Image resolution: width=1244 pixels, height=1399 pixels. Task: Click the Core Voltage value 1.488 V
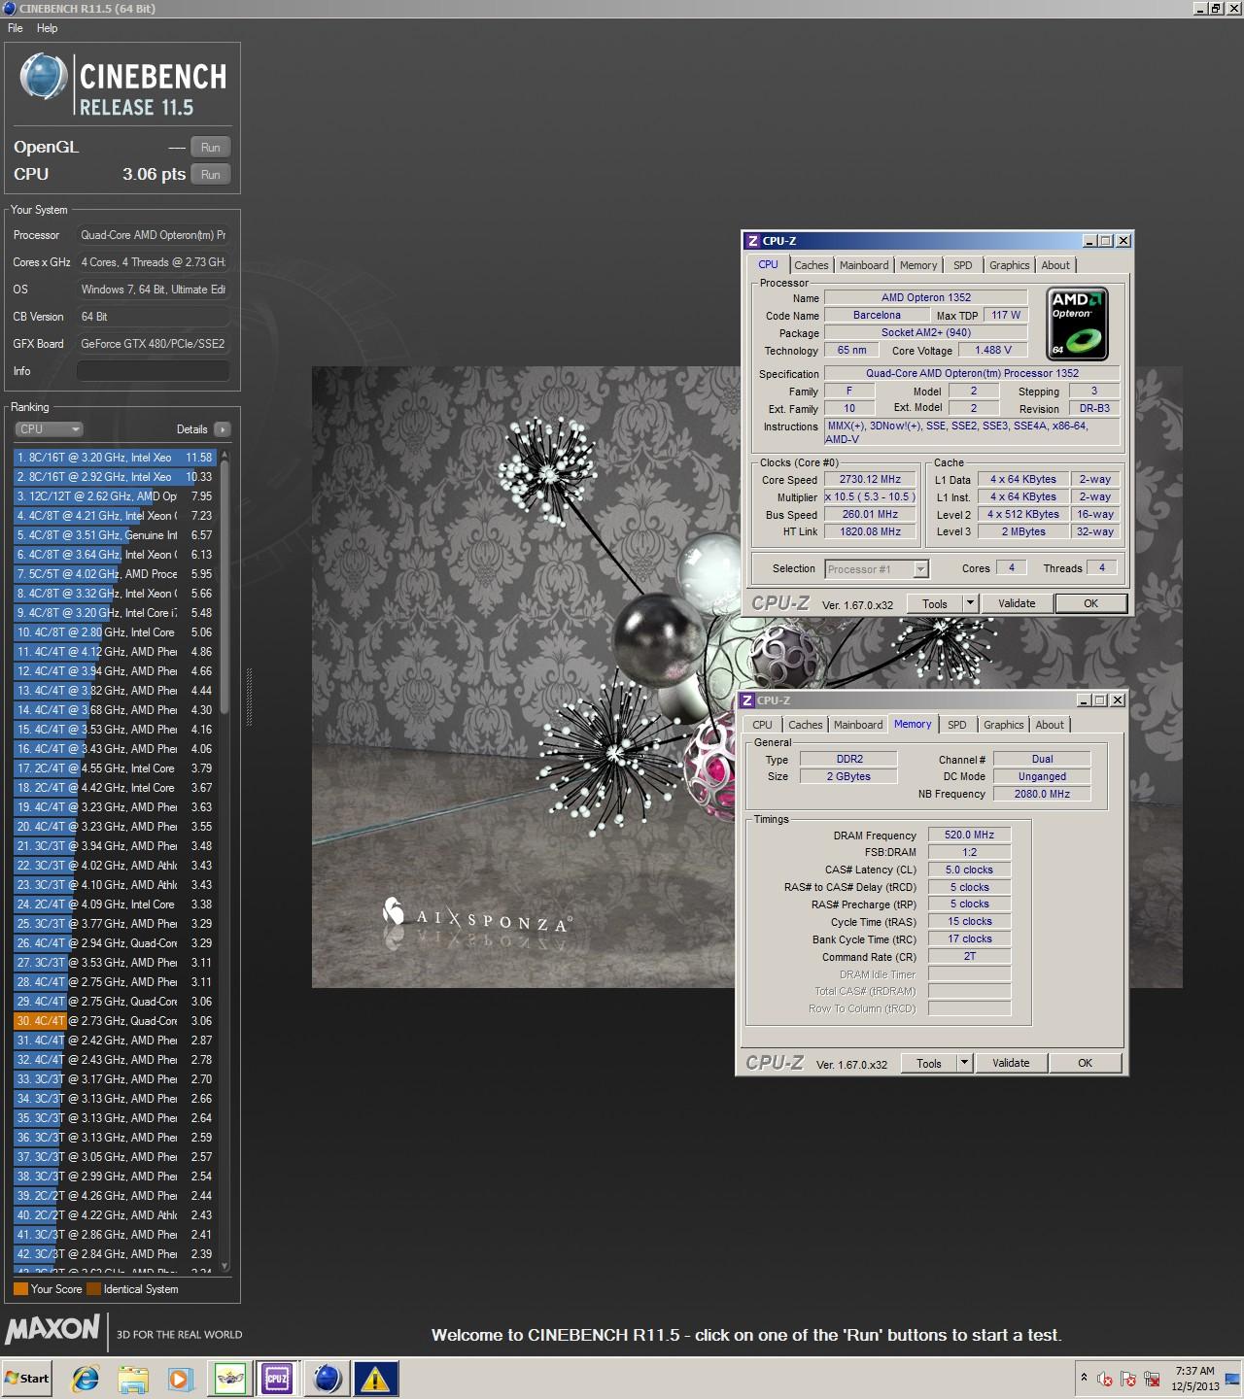[x=993, y=350]
